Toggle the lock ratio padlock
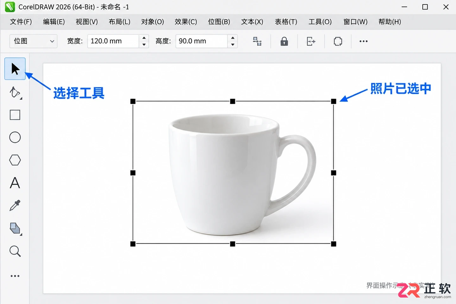Image resolution: width=456 pixels, height=304 pixels. 284,41
